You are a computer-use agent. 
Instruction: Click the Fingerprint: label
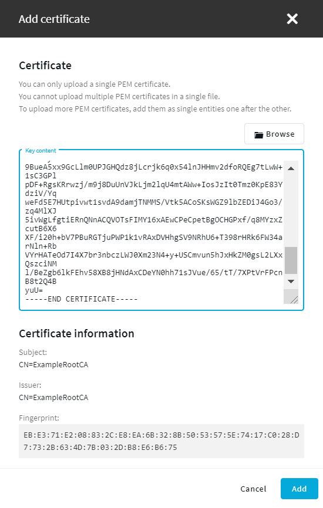39,418
